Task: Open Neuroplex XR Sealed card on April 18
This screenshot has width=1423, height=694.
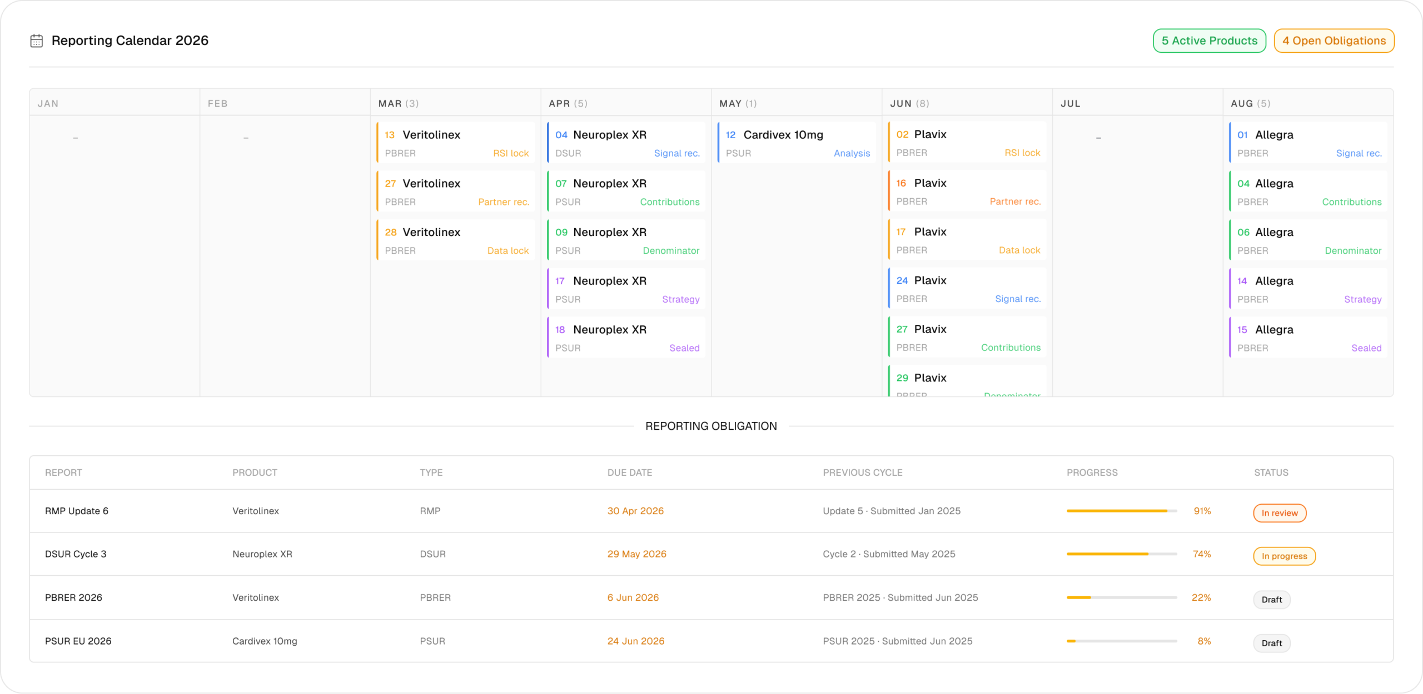Action: click(626, 338)
